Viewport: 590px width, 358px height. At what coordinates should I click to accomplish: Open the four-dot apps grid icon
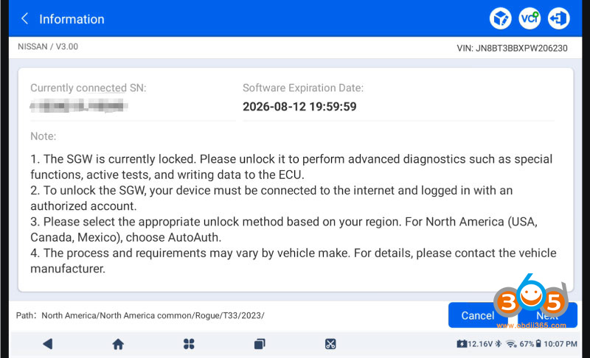point(189,344)
